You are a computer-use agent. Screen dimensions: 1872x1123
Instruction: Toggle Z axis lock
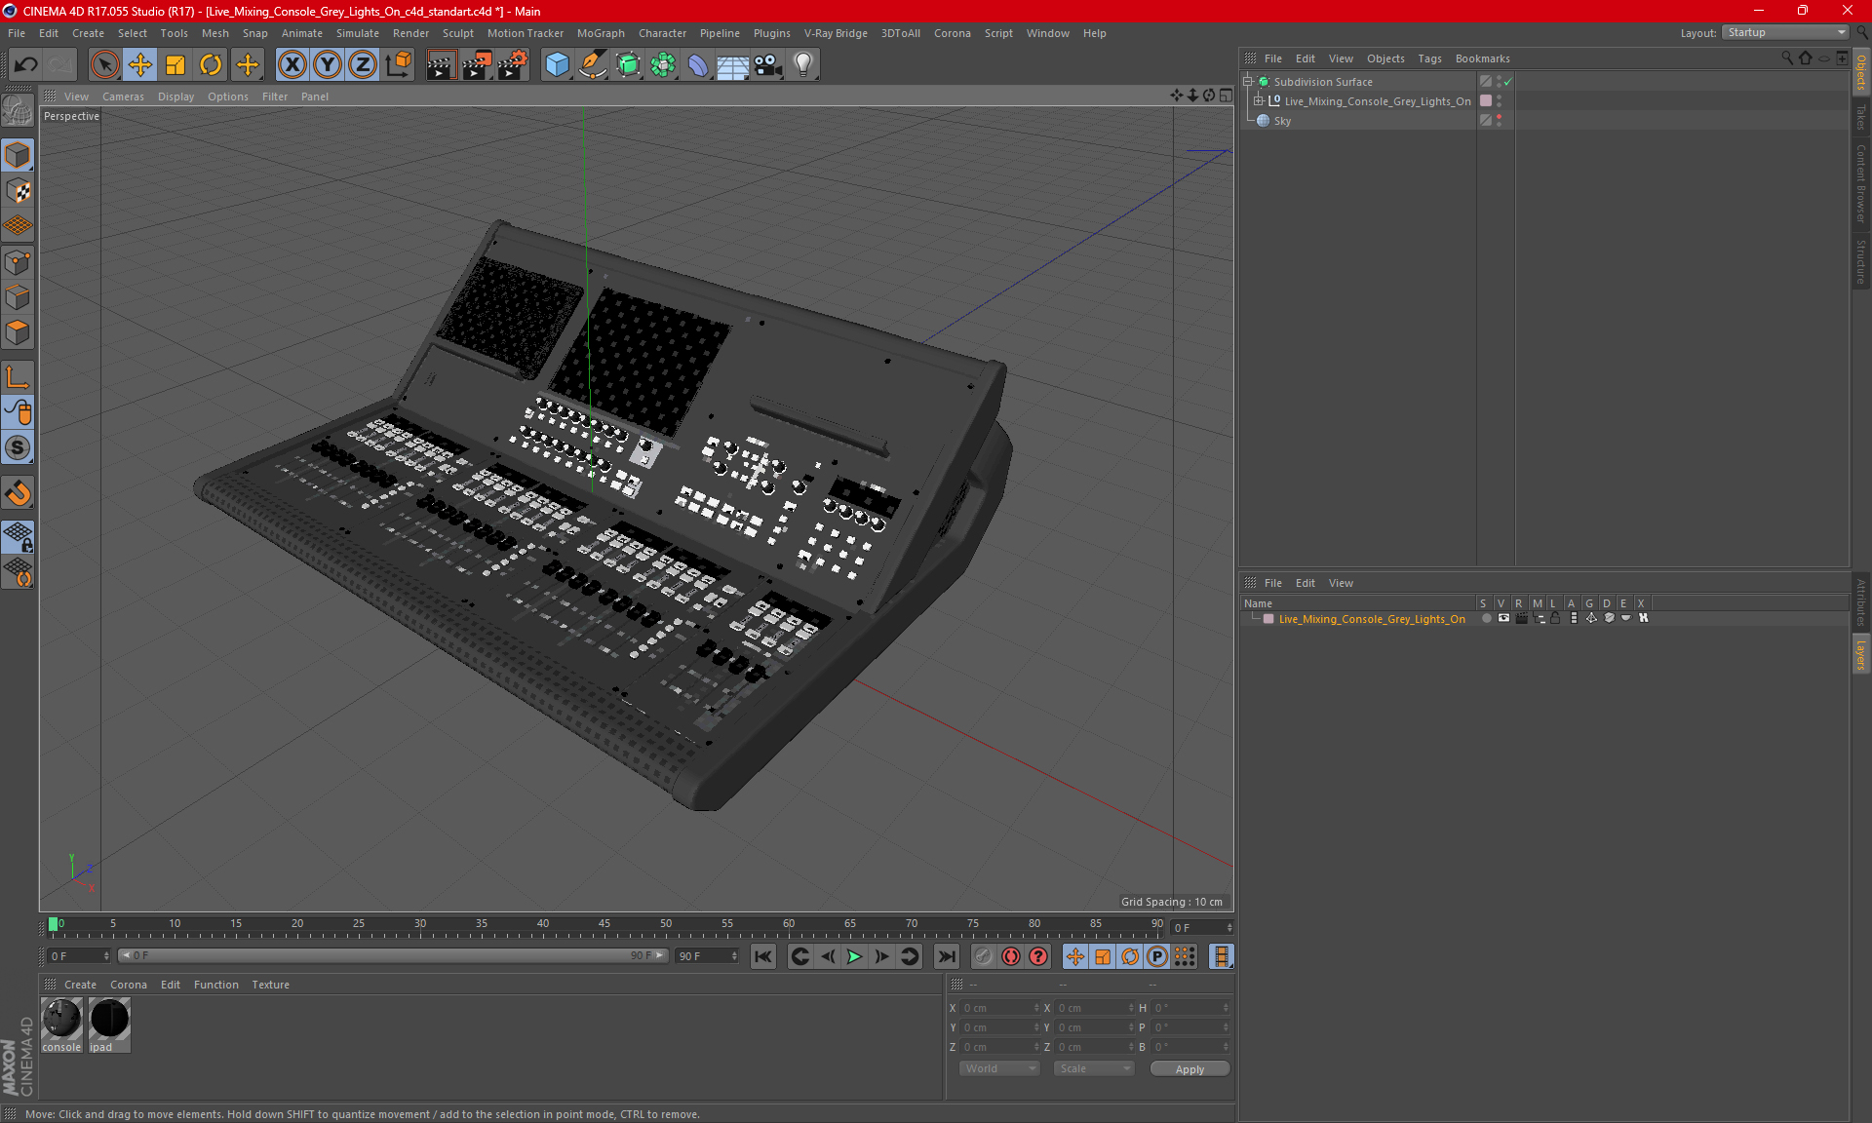coord(363,64)
